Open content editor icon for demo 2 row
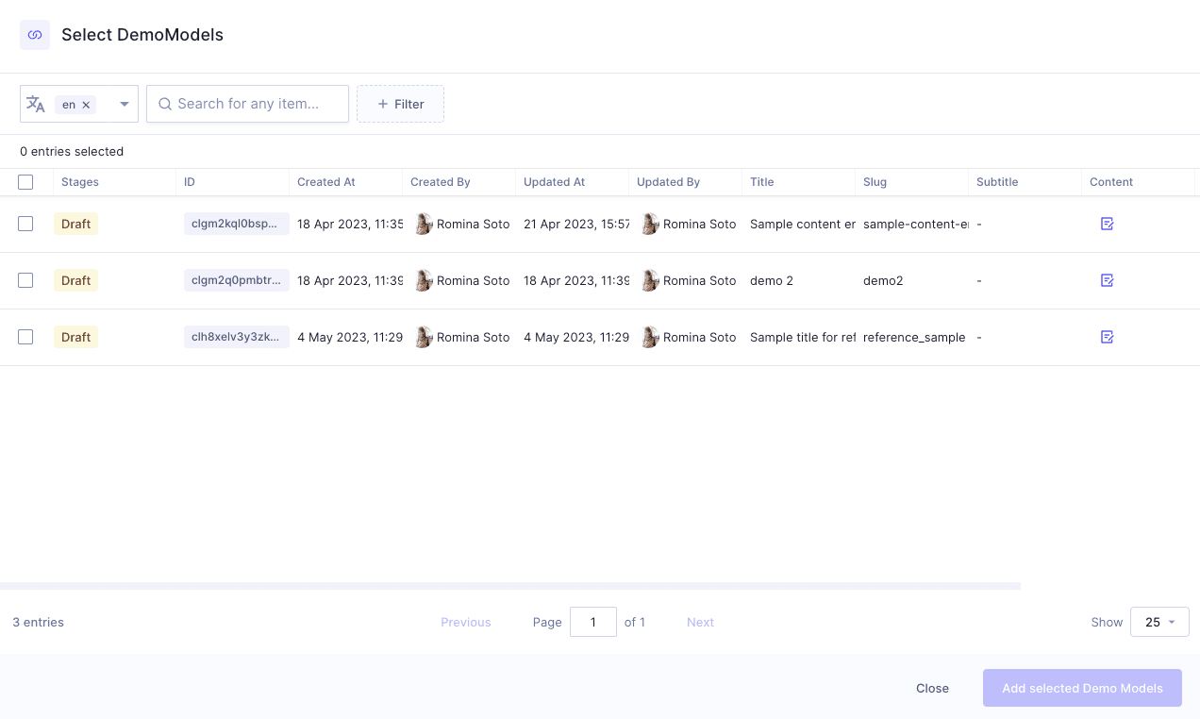The height and width of the screenshot is (719, 1200). coord(1107,280)
